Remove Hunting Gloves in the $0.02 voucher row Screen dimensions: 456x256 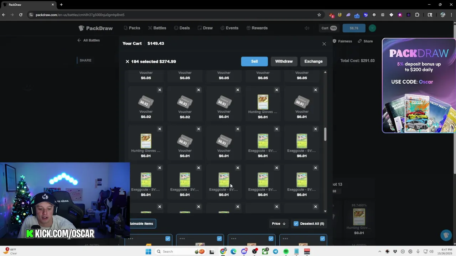coord(276,90)
